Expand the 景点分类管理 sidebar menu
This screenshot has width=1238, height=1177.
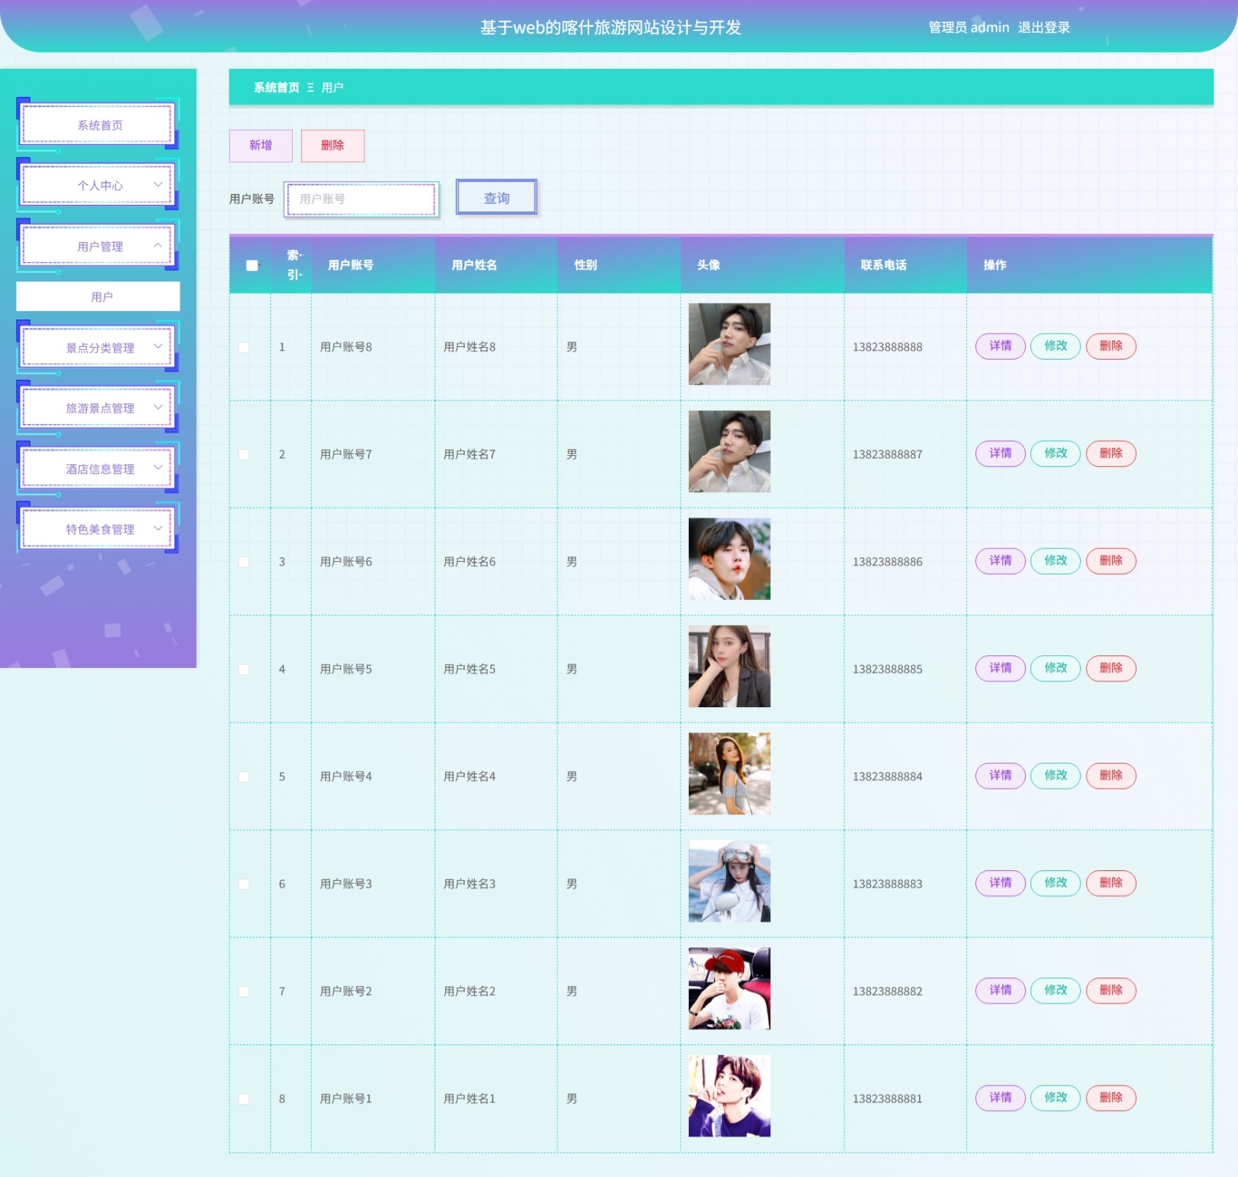click(x=98, y=348)
